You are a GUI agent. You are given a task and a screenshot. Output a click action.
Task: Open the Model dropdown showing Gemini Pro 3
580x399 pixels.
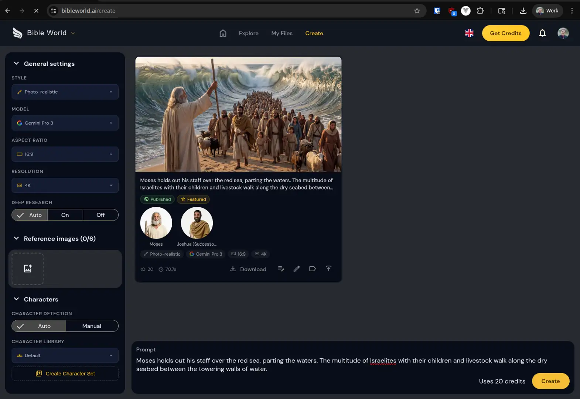click(x=65, y=123)
